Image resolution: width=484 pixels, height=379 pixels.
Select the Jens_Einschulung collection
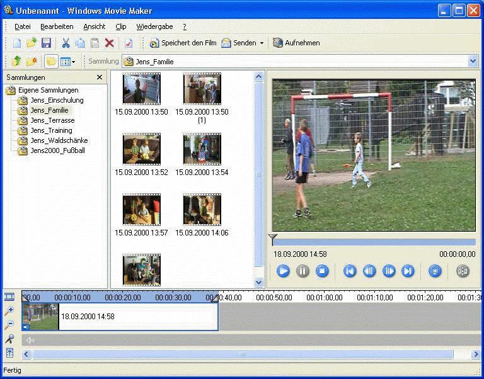(50, 100)
